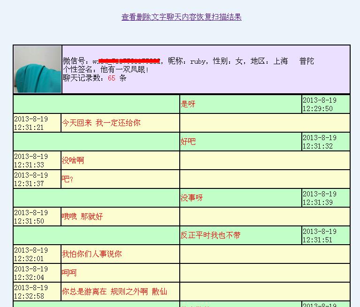The height and width of the screenshot is (307, 360).
Task: Select message '我怕你们人事说你'
Action: tap(92, 254)
